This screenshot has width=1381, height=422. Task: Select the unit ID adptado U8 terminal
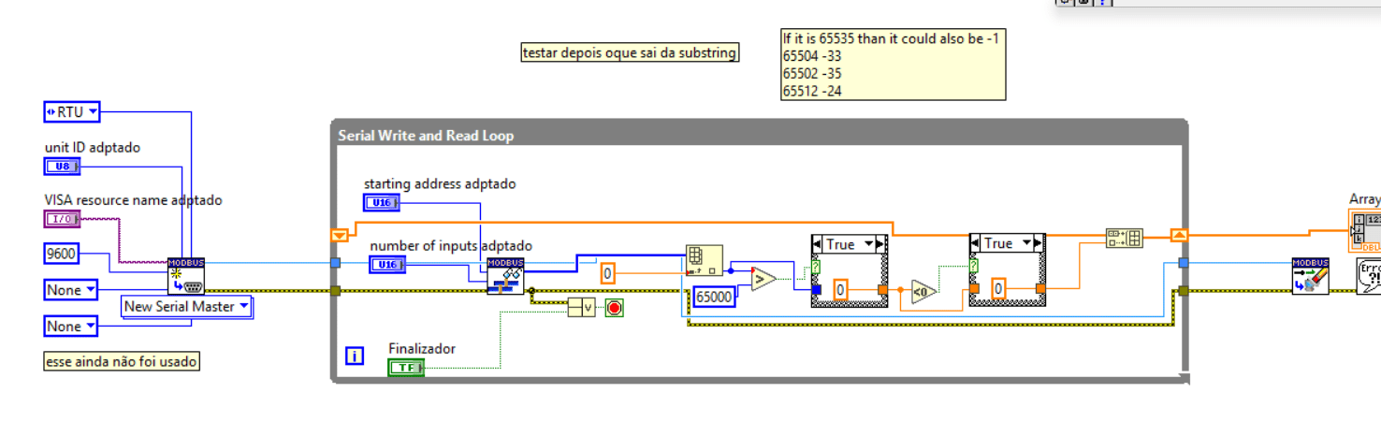tap(63, 167)
